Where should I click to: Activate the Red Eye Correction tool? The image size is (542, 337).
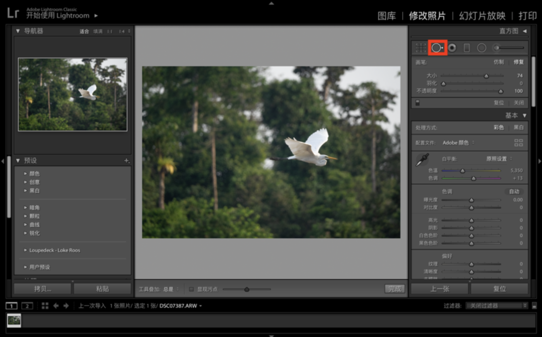tap(452, 48)
